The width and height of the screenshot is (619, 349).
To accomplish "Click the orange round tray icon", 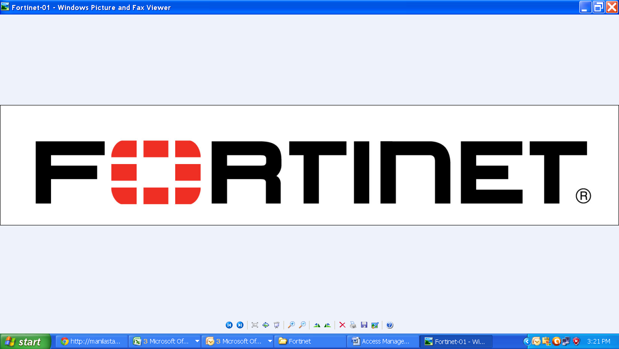I will click(x=556, y=341).
